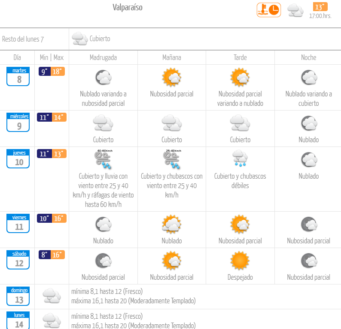Click domingo 13 overcast cloud icon

tap(52, 296)
